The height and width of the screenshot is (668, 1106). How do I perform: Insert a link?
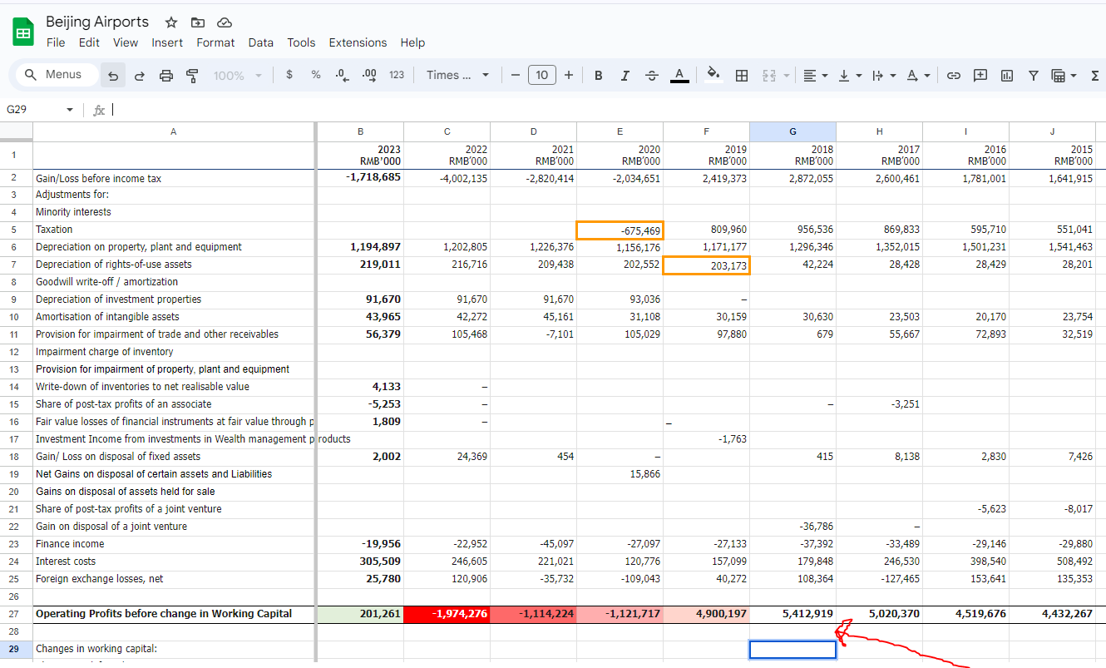pyautogui.click(x=954, y=75)
